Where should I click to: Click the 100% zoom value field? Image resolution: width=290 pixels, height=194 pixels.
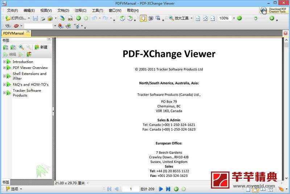point(224,18)
